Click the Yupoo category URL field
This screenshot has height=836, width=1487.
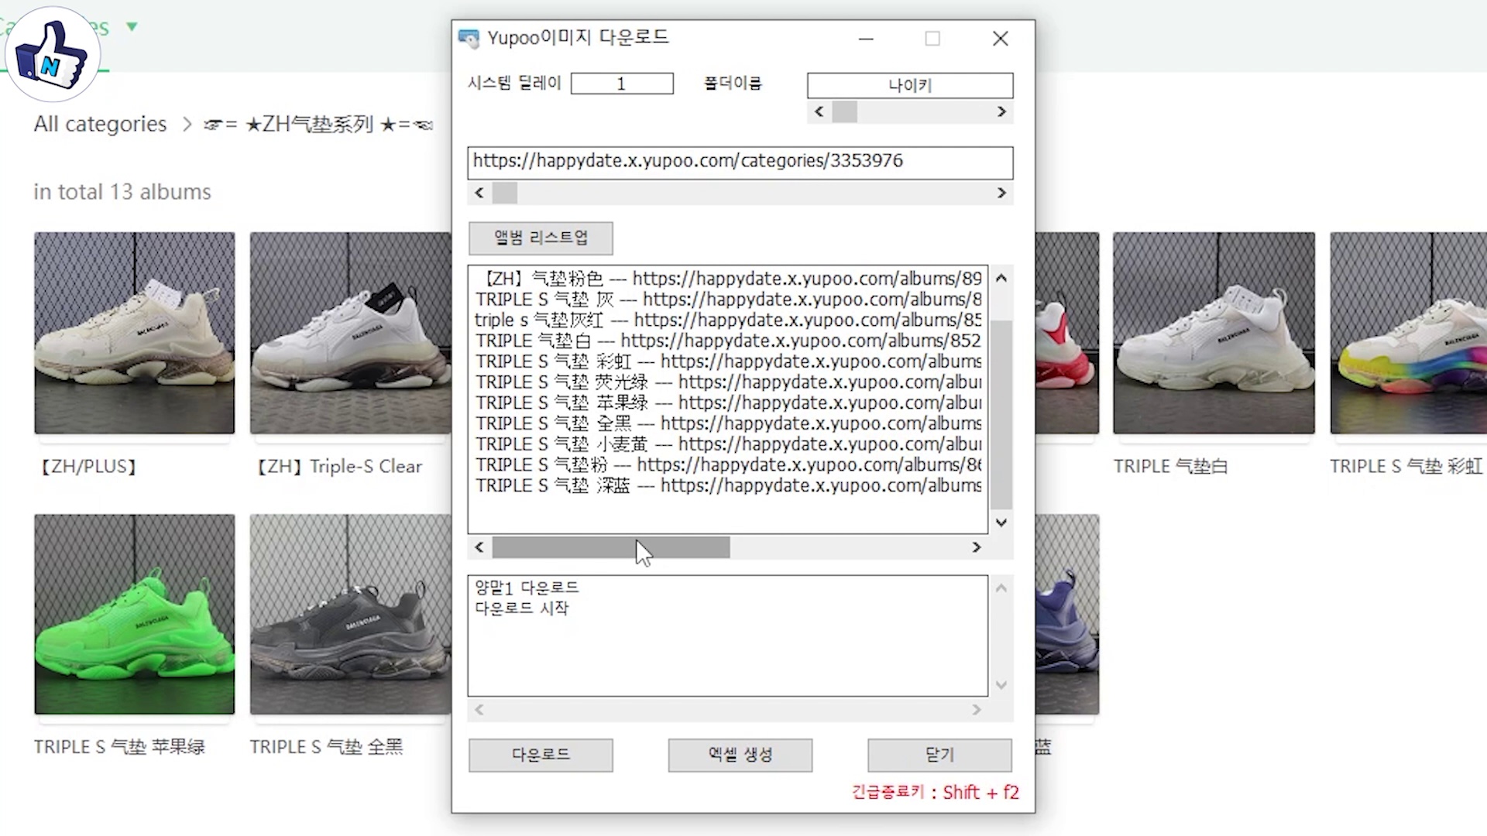pyautogui.click(x=739, y=161)
